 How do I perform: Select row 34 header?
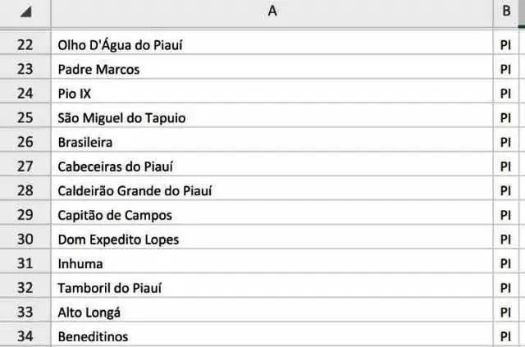coord(25,336)
